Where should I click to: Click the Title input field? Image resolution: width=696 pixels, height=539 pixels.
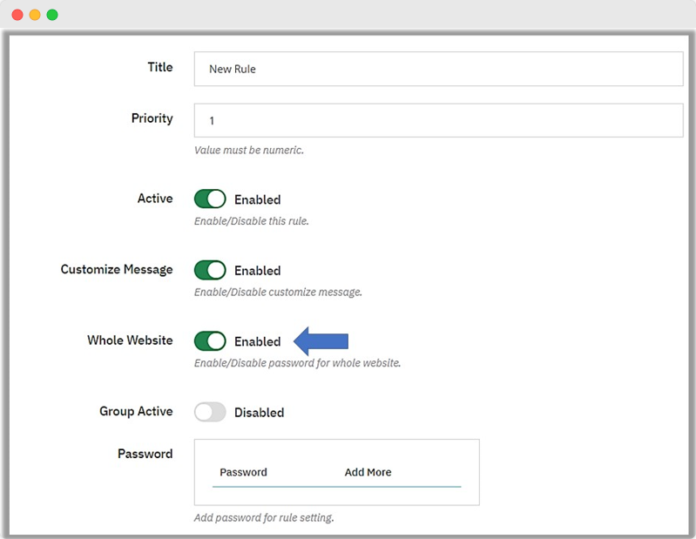pos(438,69)
